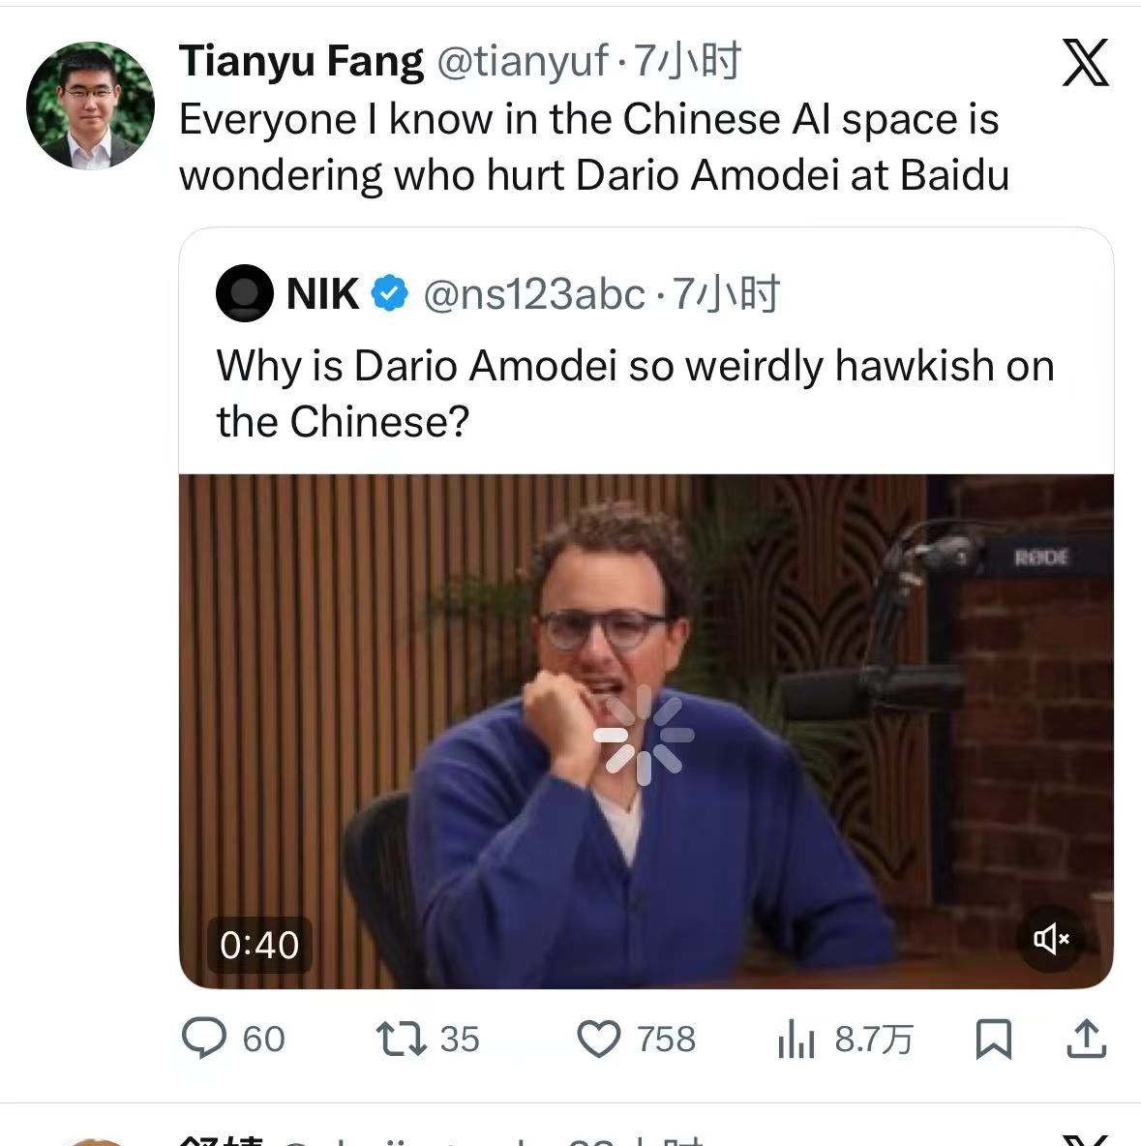Click the NIK display name

[322, 294]
